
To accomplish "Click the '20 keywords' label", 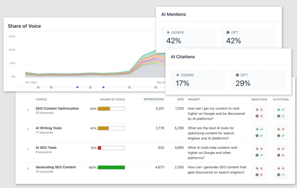I will click(x=44, y=113).
